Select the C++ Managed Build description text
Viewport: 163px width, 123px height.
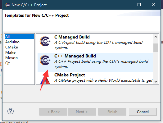pos(101,64)
